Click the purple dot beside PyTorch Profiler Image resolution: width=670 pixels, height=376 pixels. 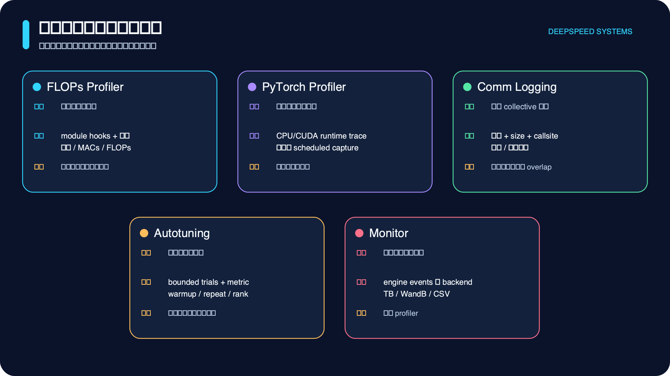(x=252, y=87)
